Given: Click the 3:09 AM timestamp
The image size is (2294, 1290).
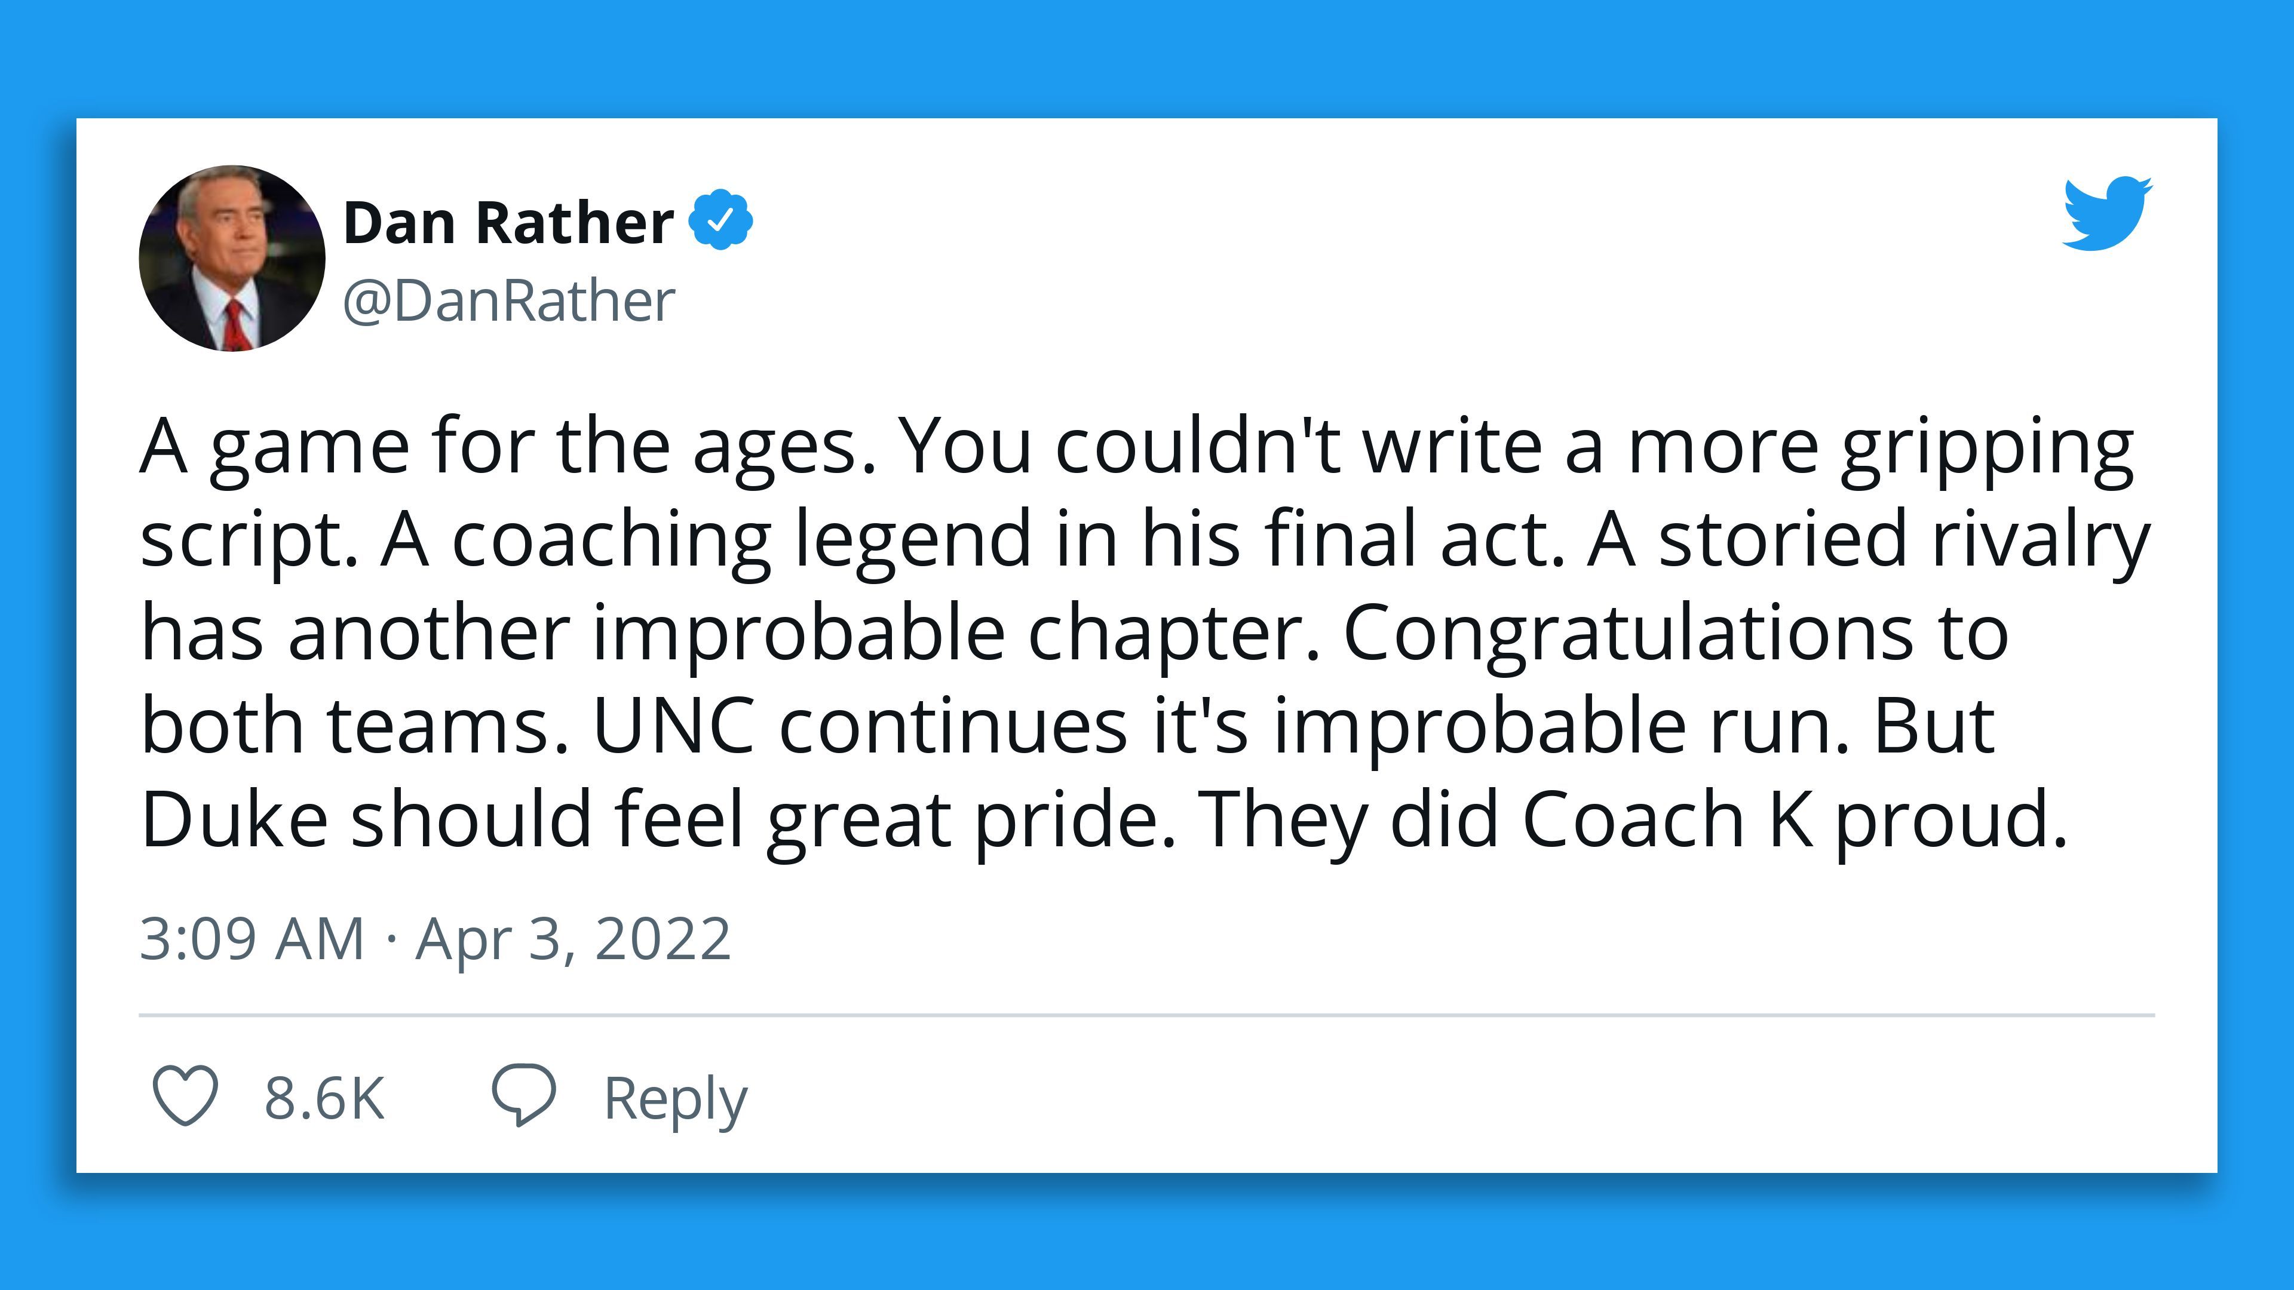Looking at the screenshot, I should coord(252,939).
